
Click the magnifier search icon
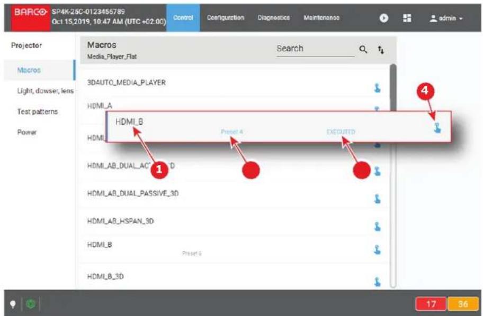point(363,49)
